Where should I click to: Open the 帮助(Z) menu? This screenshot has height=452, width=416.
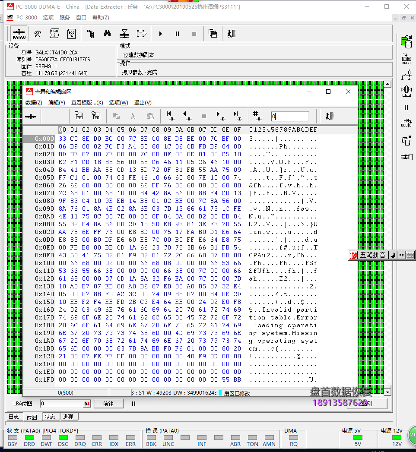[101, 18]
